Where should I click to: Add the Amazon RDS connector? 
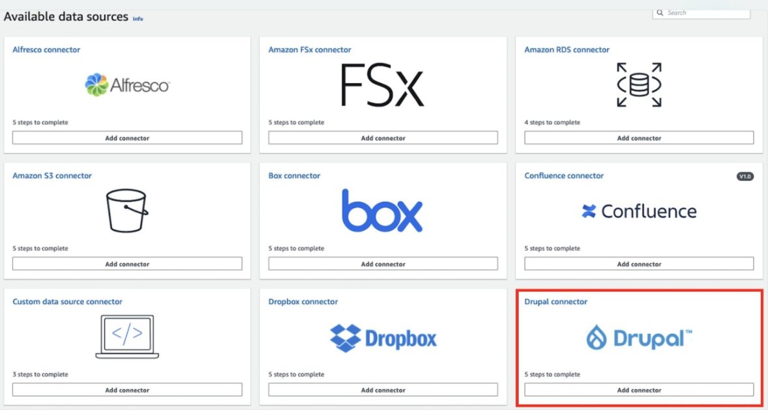639,138
